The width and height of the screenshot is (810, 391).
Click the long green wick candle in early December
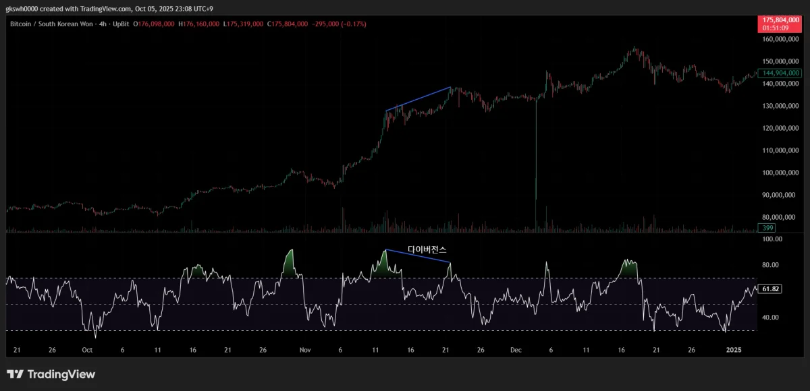535,148
